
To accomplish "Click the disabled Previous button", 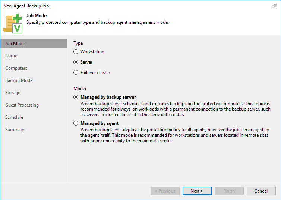I will [165, 191].
